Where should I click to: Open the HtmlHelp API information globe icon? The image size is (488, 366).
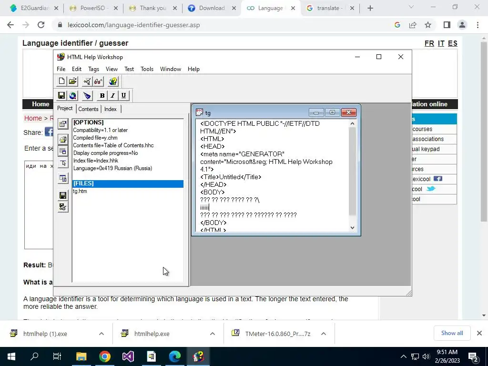pos(113,81)
